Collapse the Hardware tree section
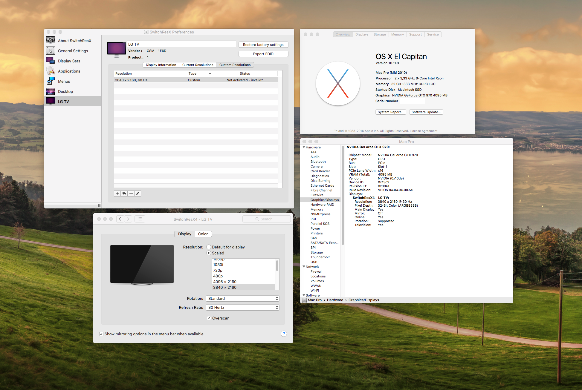 tap(304, 147)
